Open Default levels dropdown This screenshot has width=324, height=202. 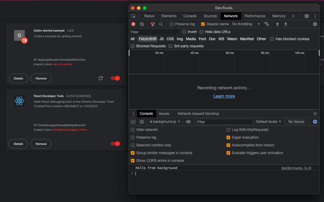pos(268,122)
